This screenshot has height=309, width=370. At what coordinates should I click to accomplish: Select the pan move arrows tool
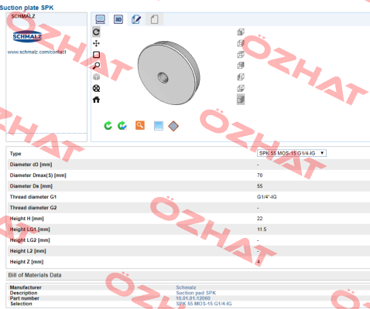tap(96, 43)
